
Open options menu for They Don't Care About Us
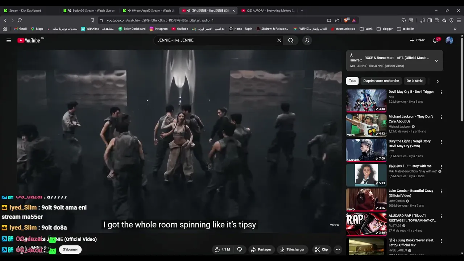pos(441,117)
